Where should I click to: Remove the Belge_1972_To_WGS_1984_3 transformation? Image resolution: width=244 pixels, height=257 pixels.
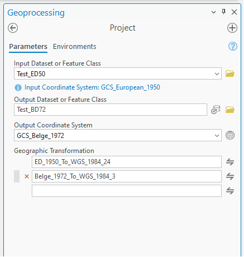click(x=27, y=176)
